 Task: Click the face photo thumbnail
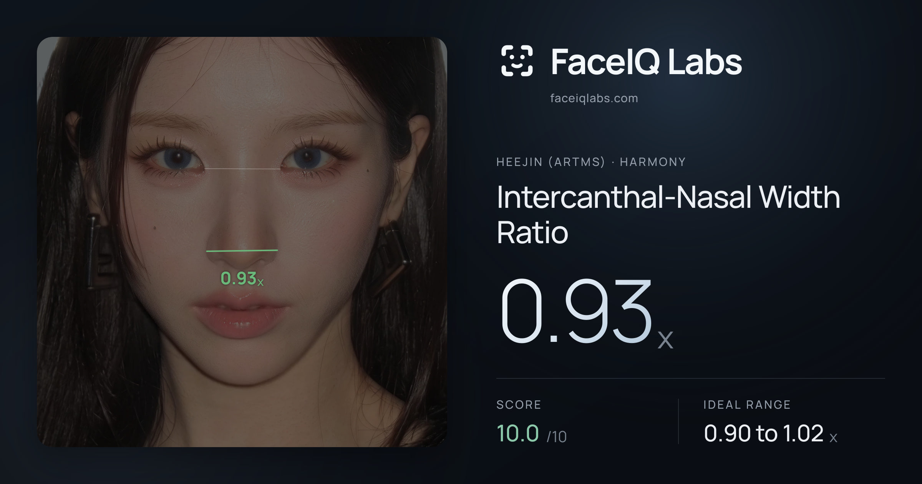(x=242, y=242)
